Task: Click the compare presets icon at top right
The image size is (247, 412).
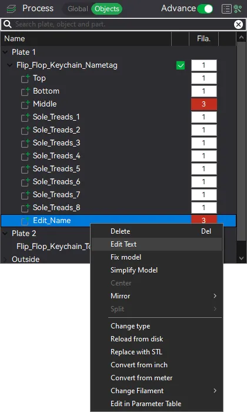Action: pyautogui.click(x=238, y=9)
